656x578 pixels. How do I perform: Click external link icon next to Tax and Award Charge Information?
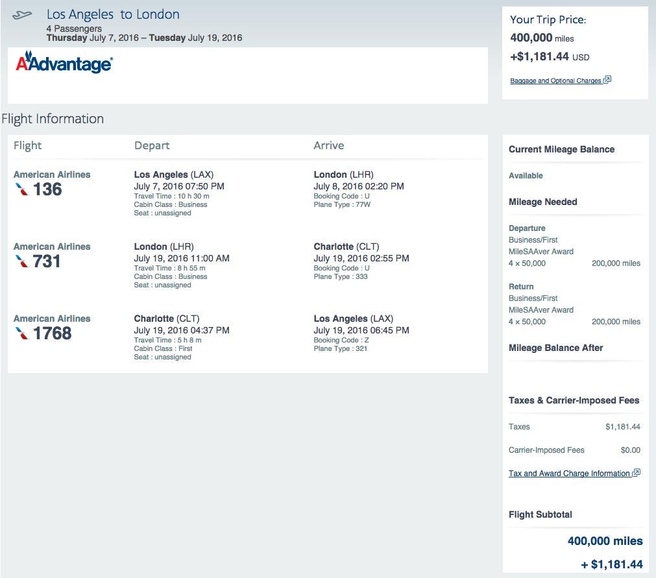(x=637, y=473)
